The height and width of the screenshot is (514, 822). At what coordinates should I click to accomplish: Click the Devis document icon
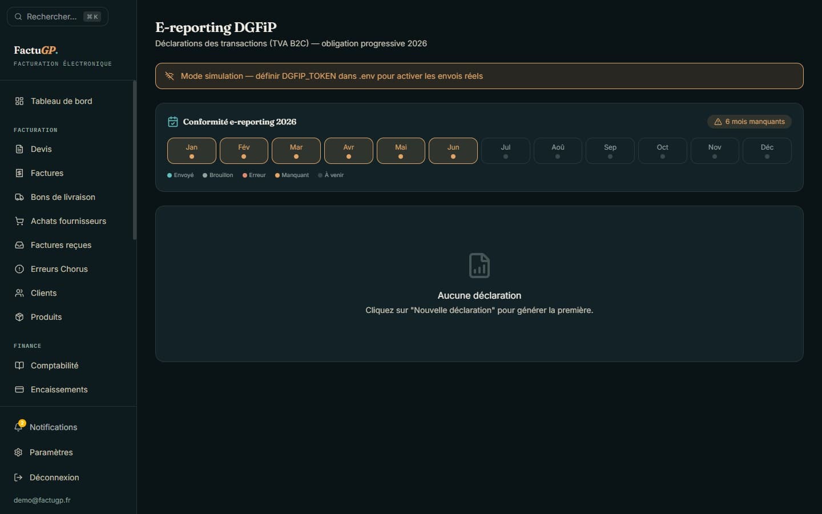19,149
